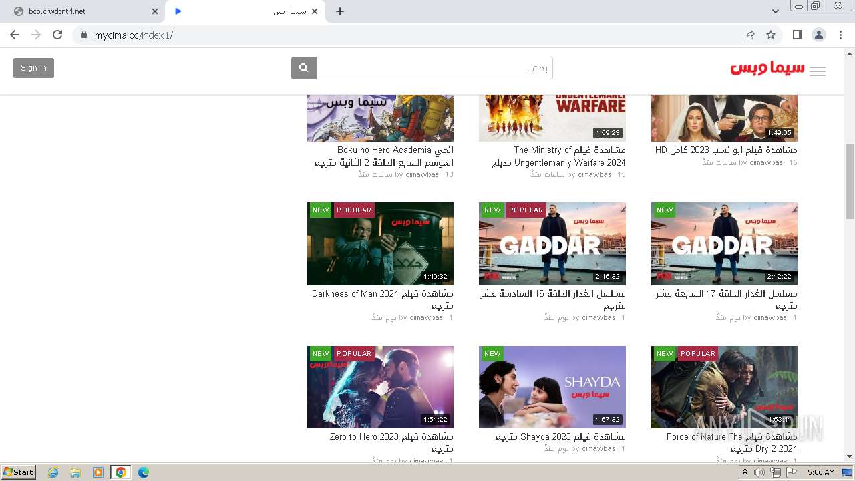
Task: Open الغدار الحلقة 17 title link
Action: (727, 299)
